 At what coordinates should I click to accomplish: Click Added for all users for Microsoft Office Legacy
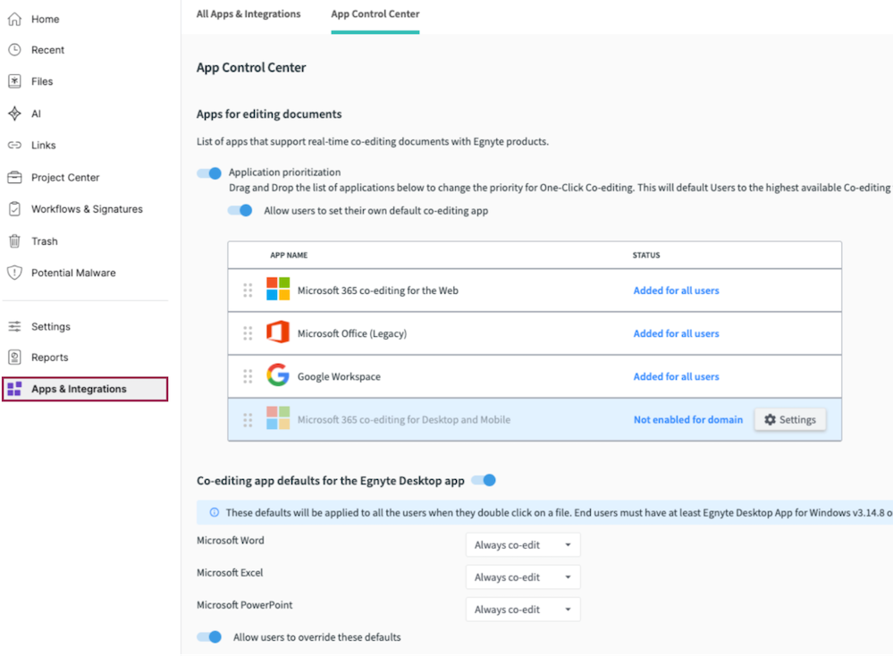click(676, 333)
